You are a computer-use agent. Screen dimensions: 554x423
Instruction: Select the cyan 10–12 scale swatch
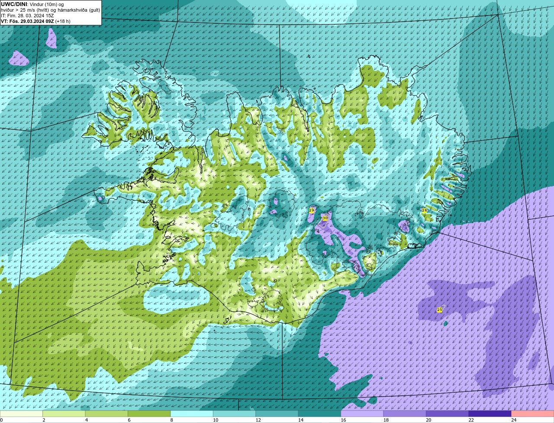pyautogui.click(x=235, y=414)
